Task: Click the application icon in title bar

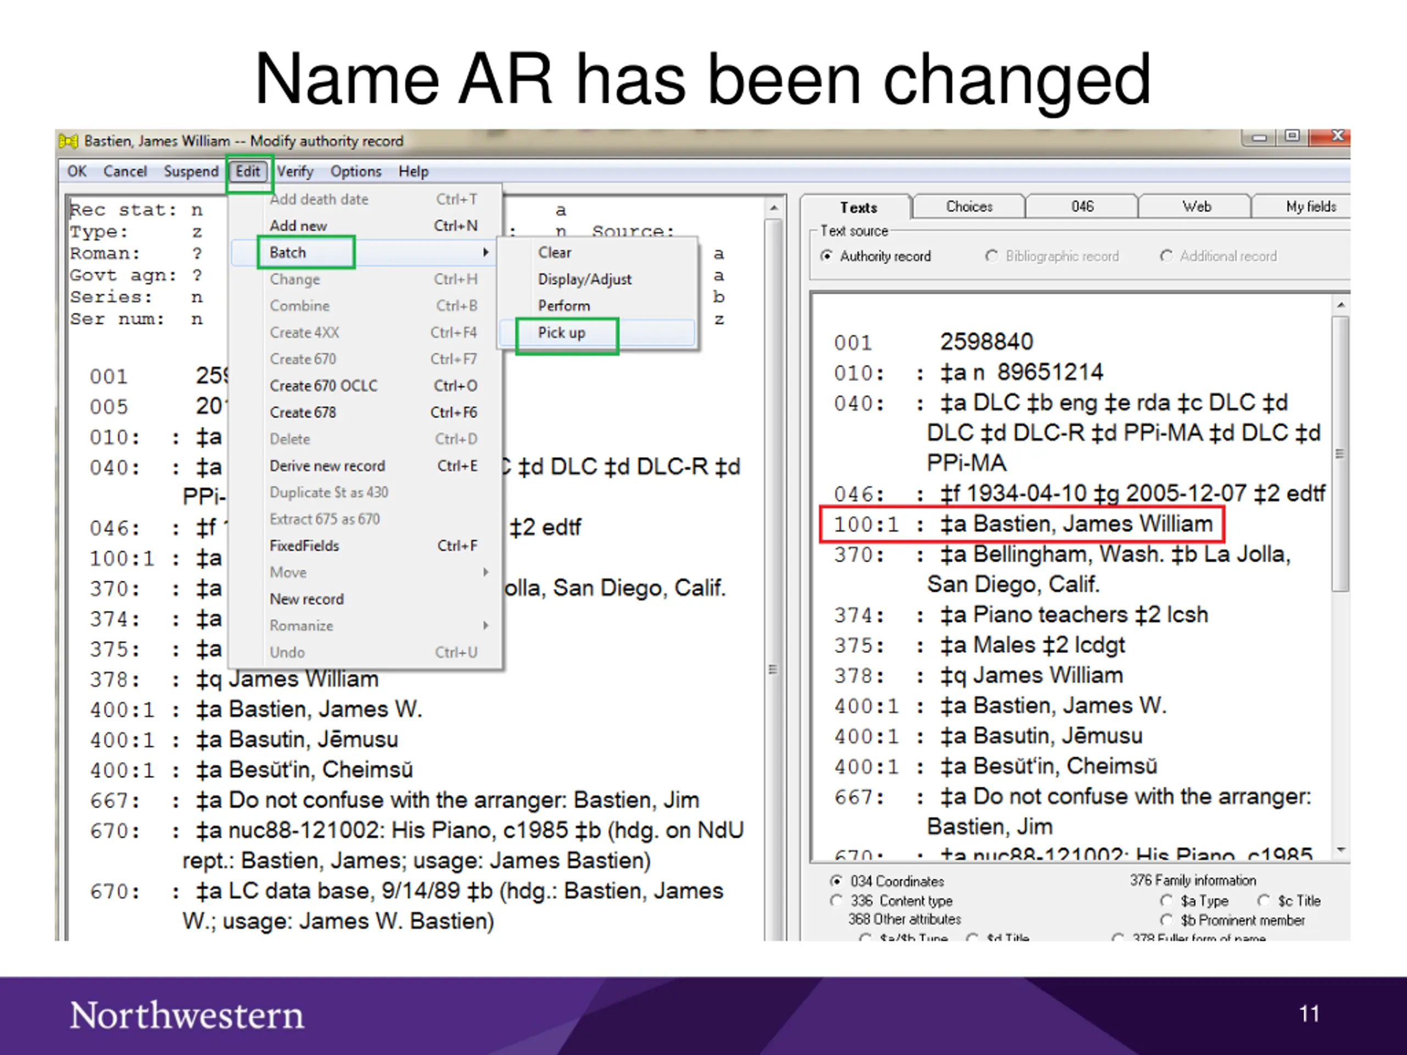Action: click(x=68, y=141)
